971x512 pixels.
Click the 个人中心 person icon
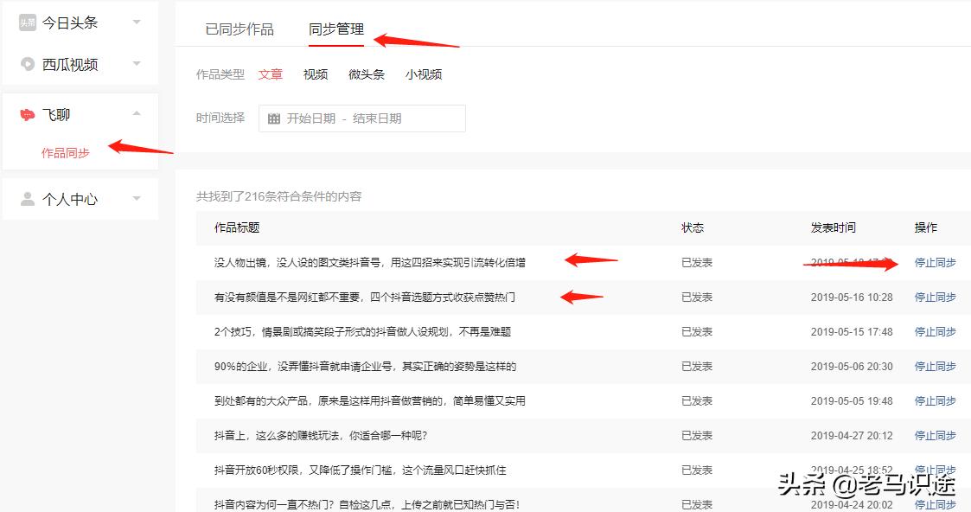click(29, 198)
